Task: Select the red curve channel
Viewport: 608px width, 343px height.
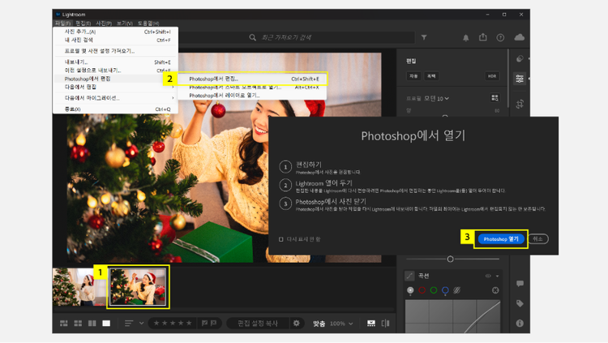Action: [422, 290]
